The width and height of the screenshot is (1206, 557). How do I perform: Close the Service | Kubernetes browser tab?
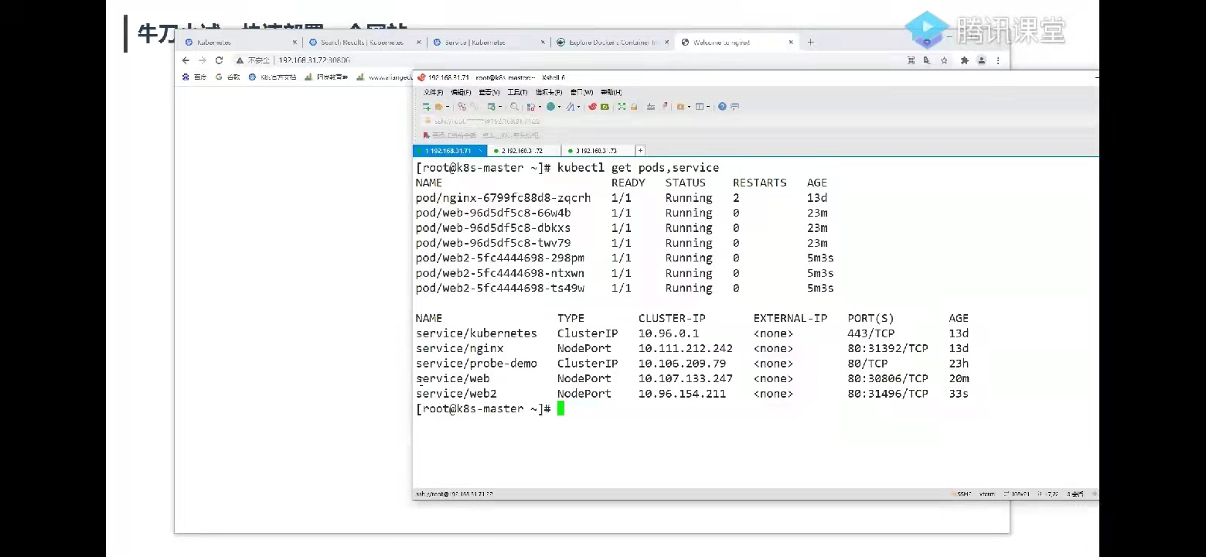click(543, 43)
